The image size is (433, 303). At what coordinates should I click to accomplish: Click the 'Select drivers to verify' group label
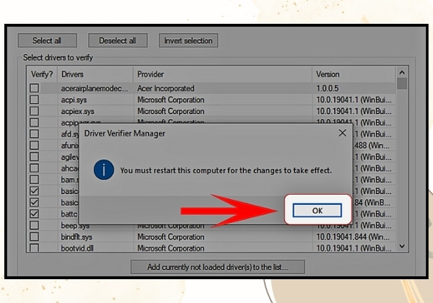[58, 58]
